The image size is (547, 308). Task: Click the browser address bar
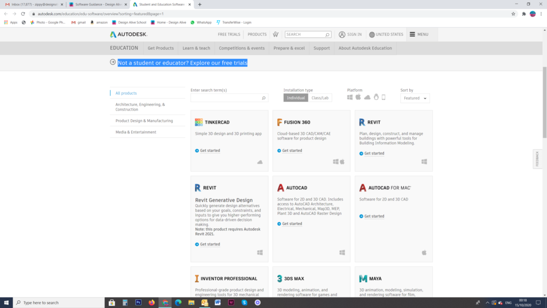(270, 14)
